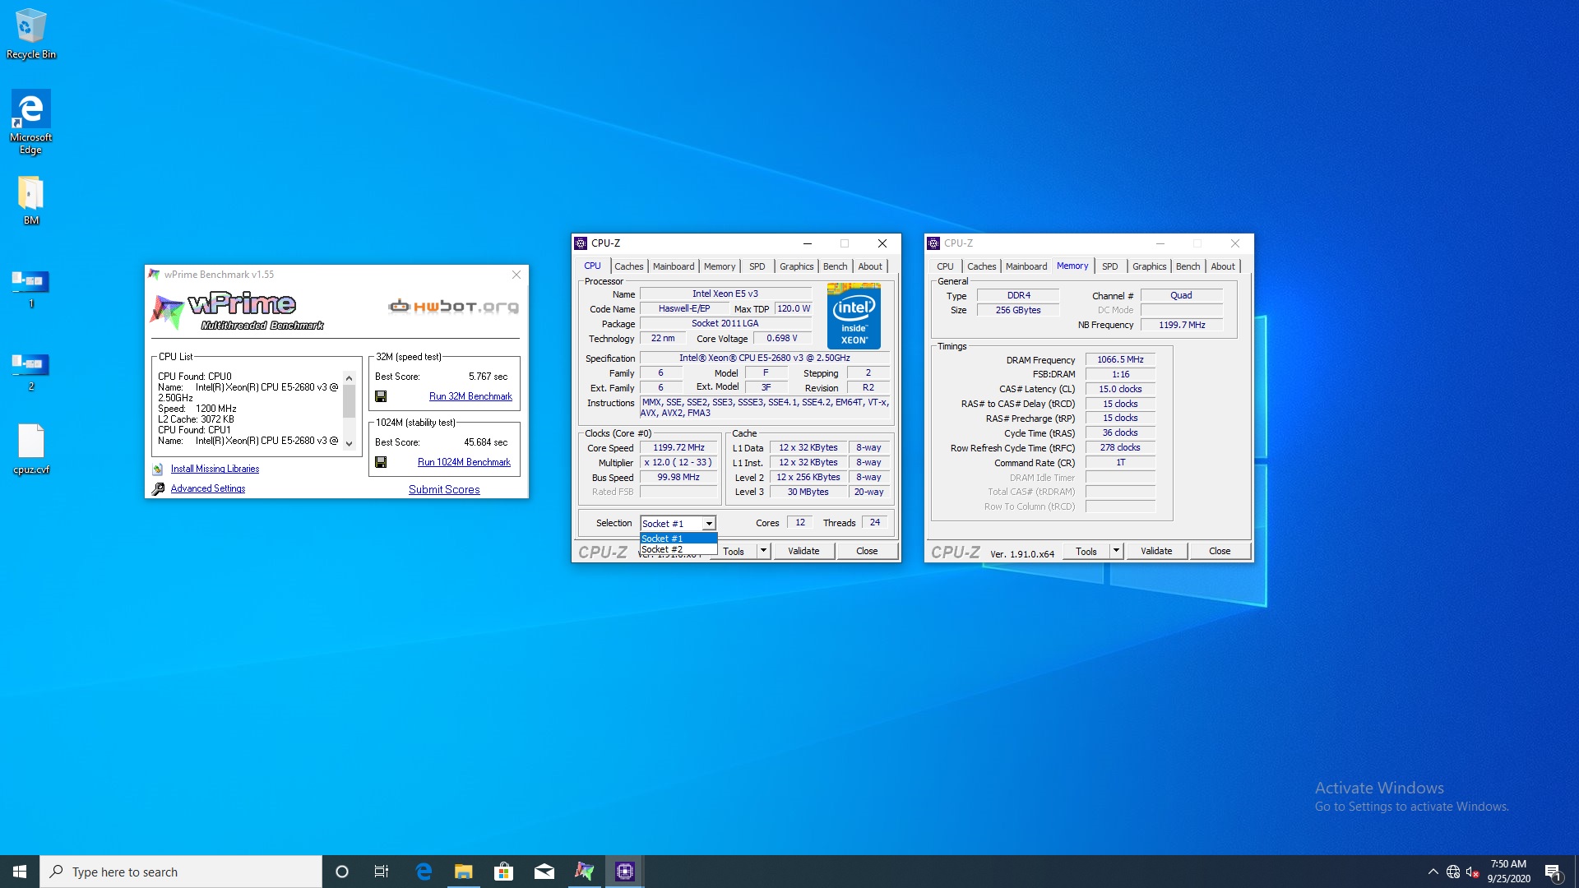
Task: Open Advanced Settings link
Action: coord(208,488)
